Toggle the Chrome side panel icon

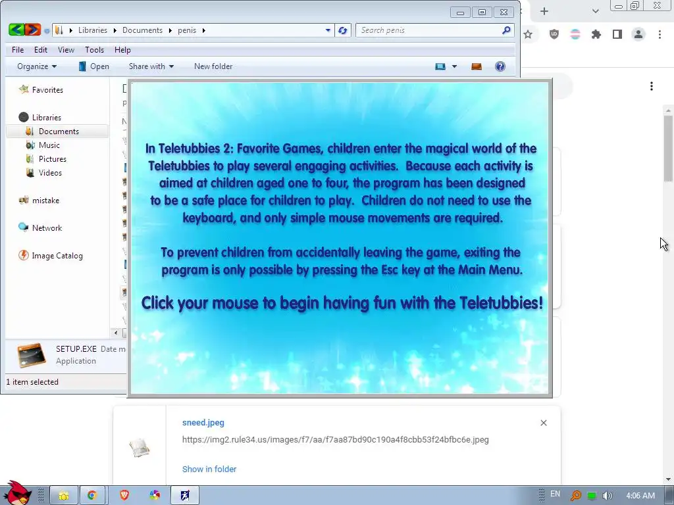pos(617,34)
